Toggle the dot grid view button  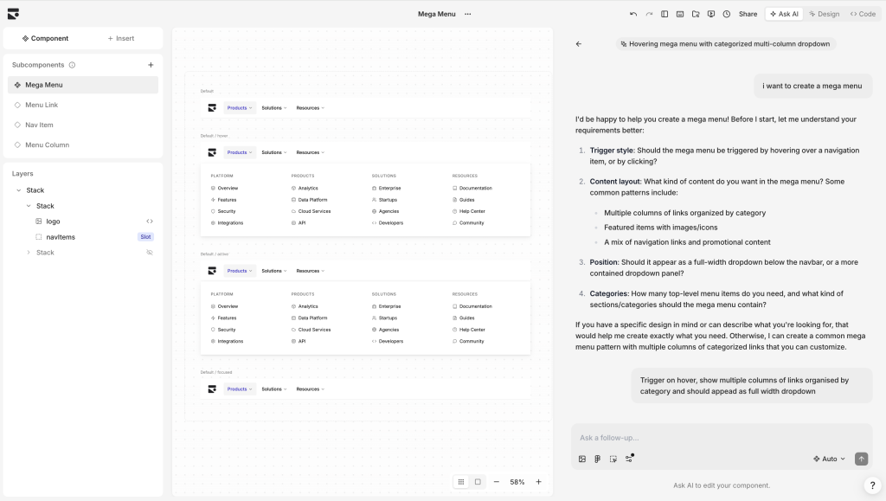[x=461, y=482]
